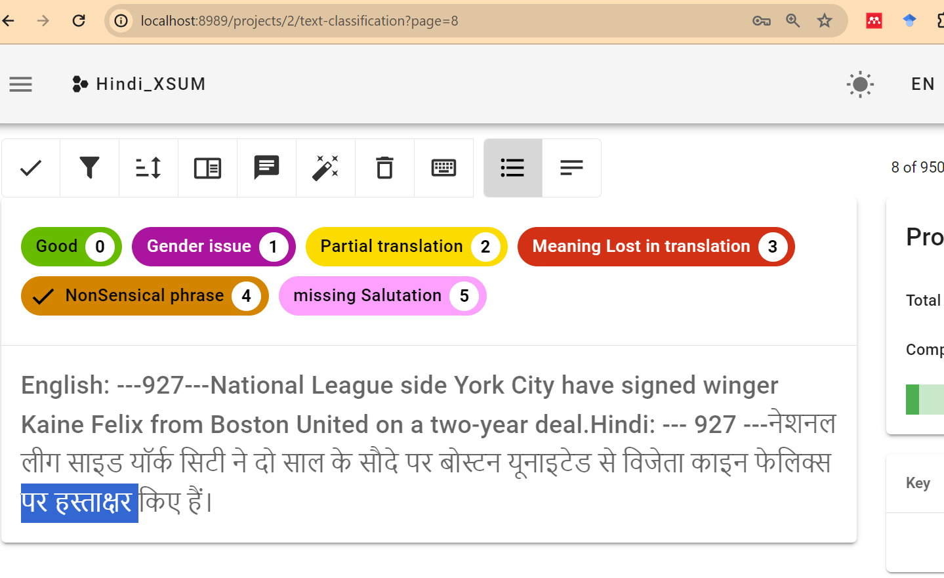This screenshot has height=578, width=944.
Task: Toggle the light/dark theme sun icon
Action: pos(860,85)
